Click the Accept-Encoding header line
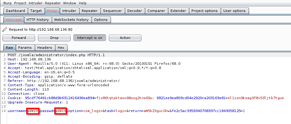This screenshot has height=124, width=291. (40, 76)
